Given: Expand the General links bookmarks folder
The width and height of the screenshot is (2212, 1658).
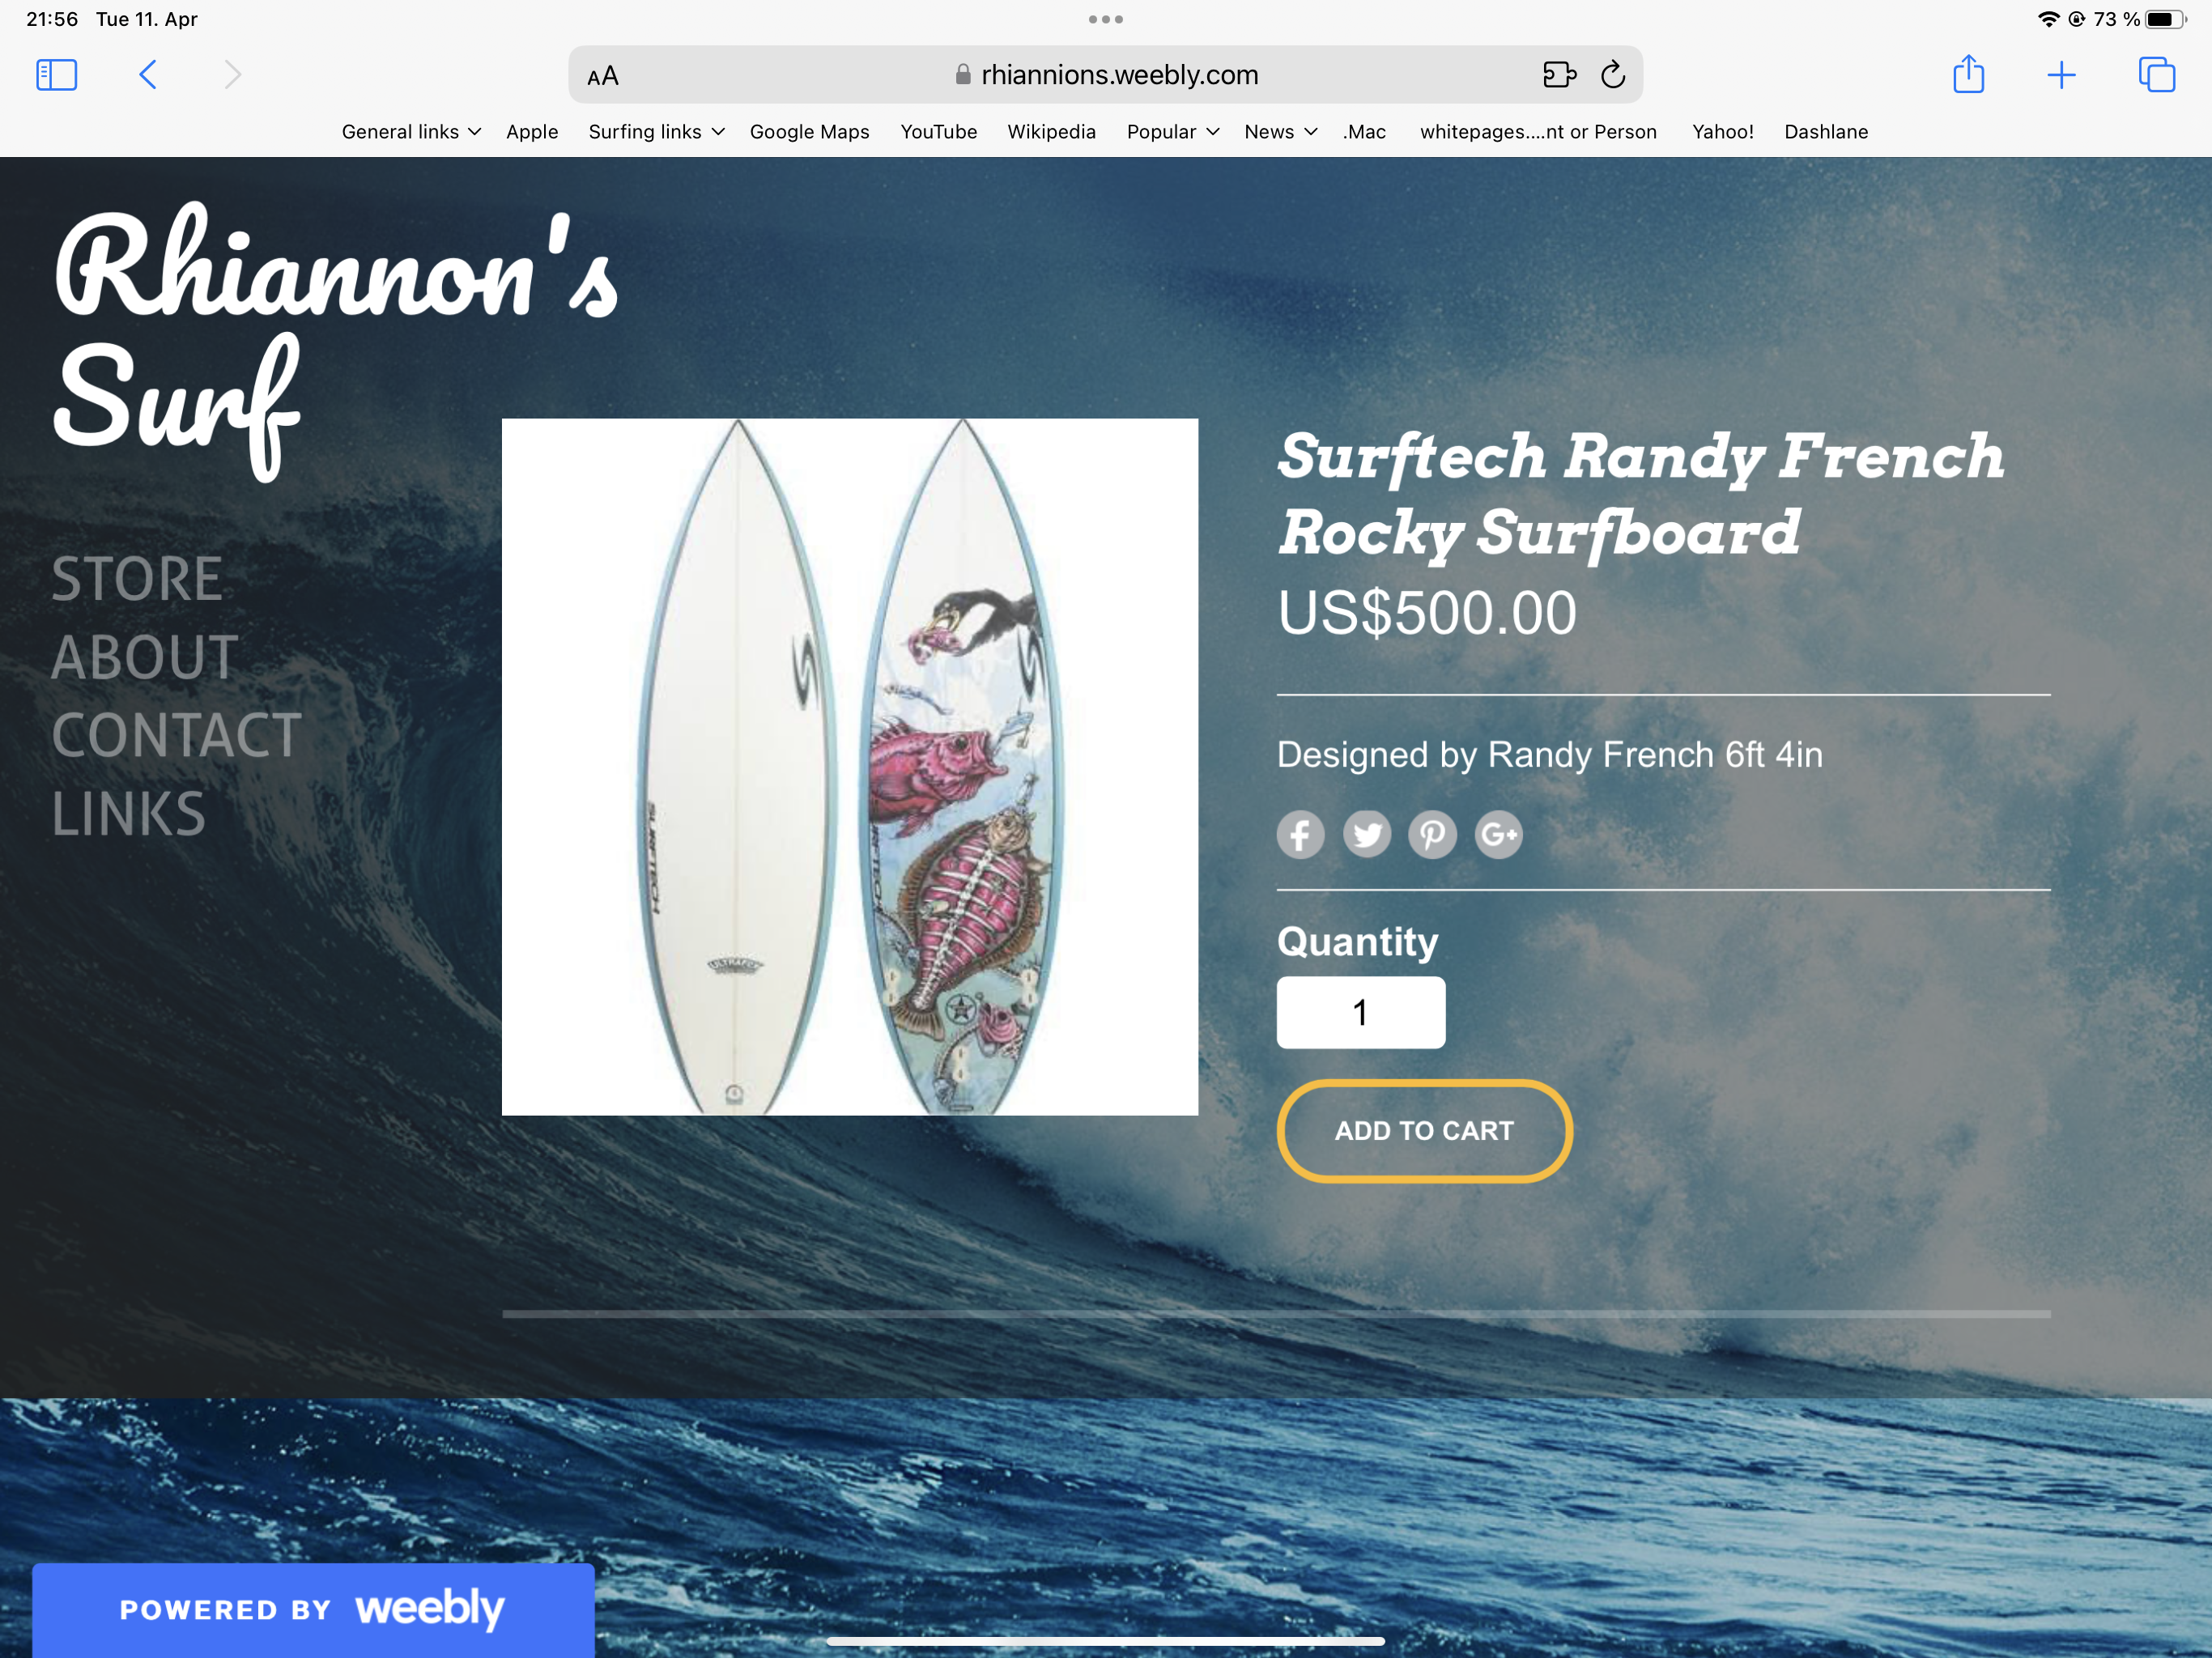Looking at the screenshot, I should pos(411,132).
